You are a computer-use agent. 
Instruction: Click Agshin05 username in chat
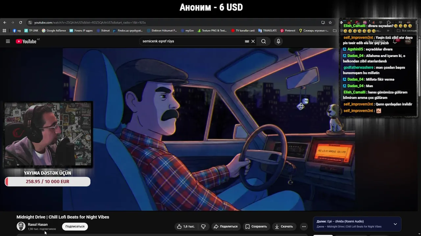point(355,49)
